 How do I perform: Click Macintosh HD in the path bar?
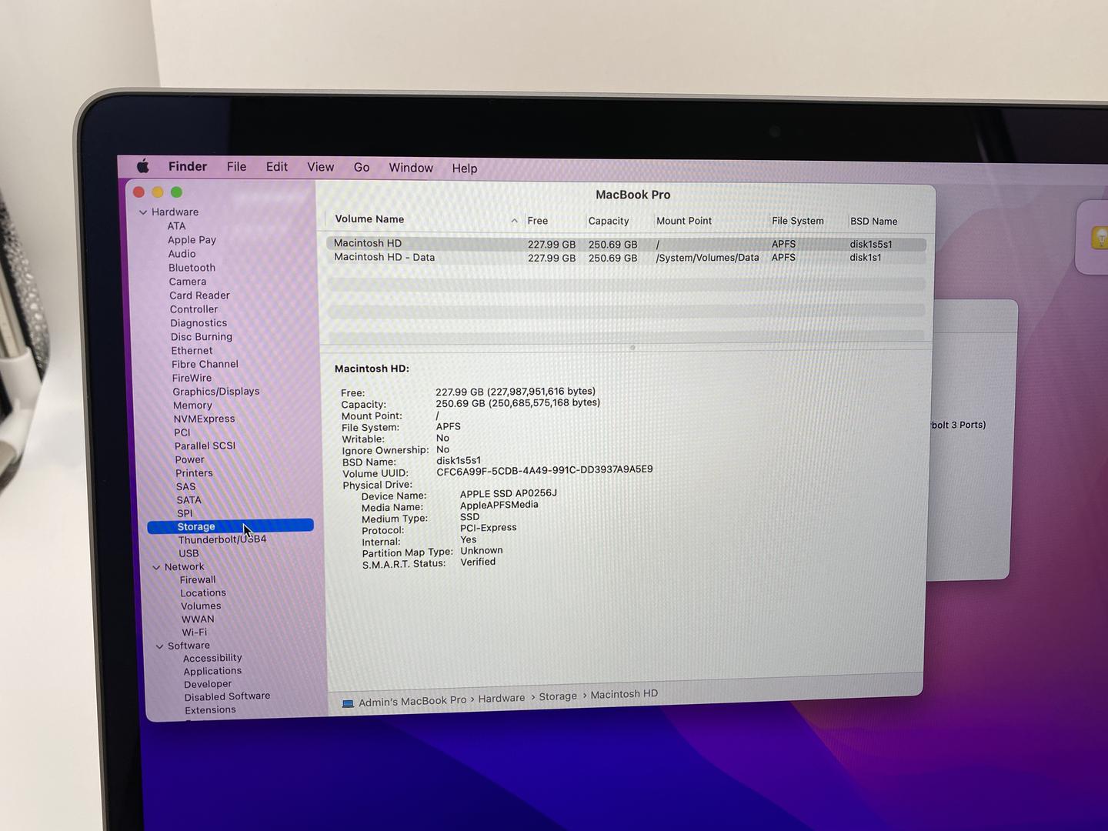pos(624,694)
